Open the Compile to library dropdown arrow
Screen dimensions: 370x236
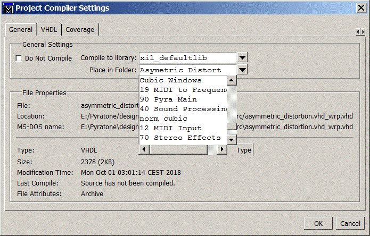(x=242, y=57)
